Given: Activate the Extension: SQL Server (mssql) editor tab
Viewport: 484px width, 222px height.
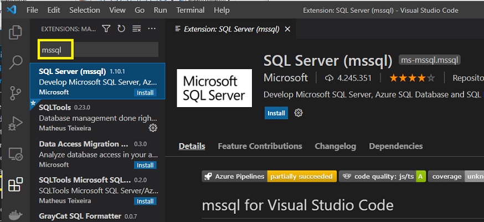Looking at the screenshot, I should [231, 29].
